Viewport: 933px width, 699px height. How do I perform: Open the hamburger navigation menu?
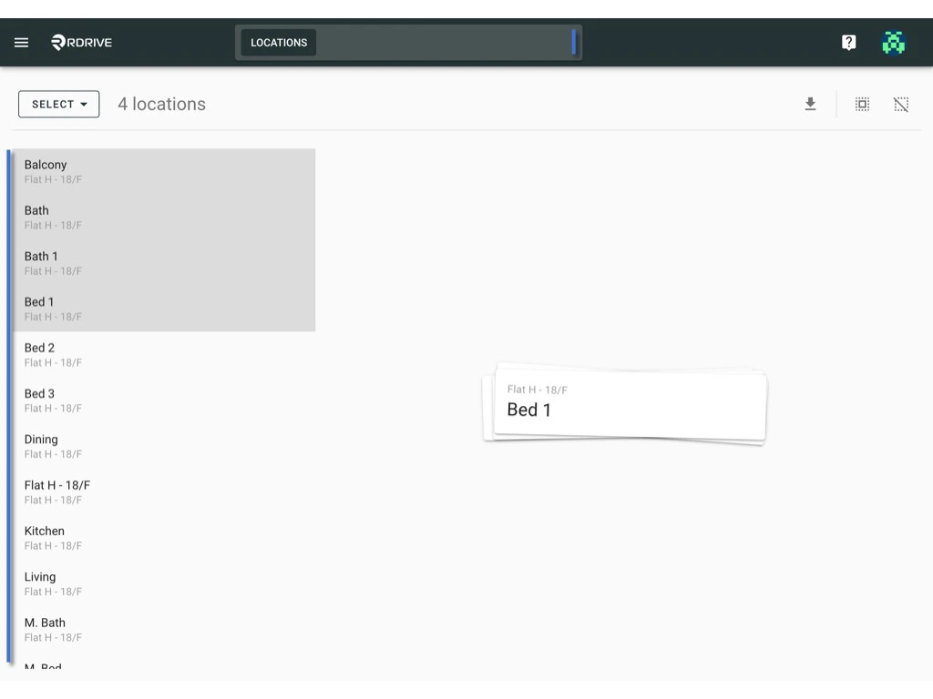(x=21, y=42)
